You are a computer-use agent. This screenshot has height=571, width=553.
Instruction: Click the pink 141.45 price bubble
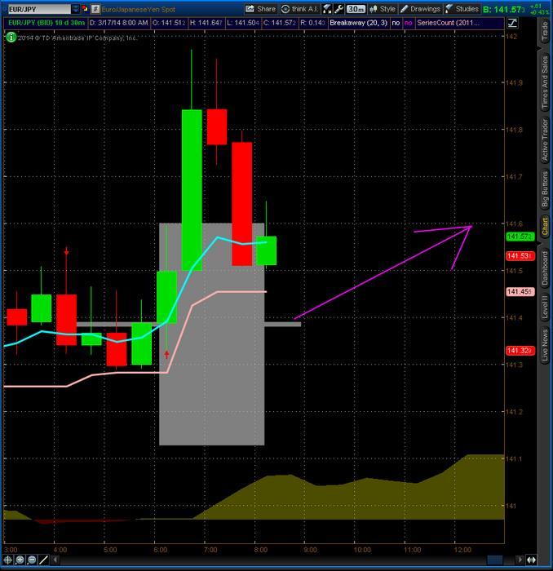click(520, 292)
